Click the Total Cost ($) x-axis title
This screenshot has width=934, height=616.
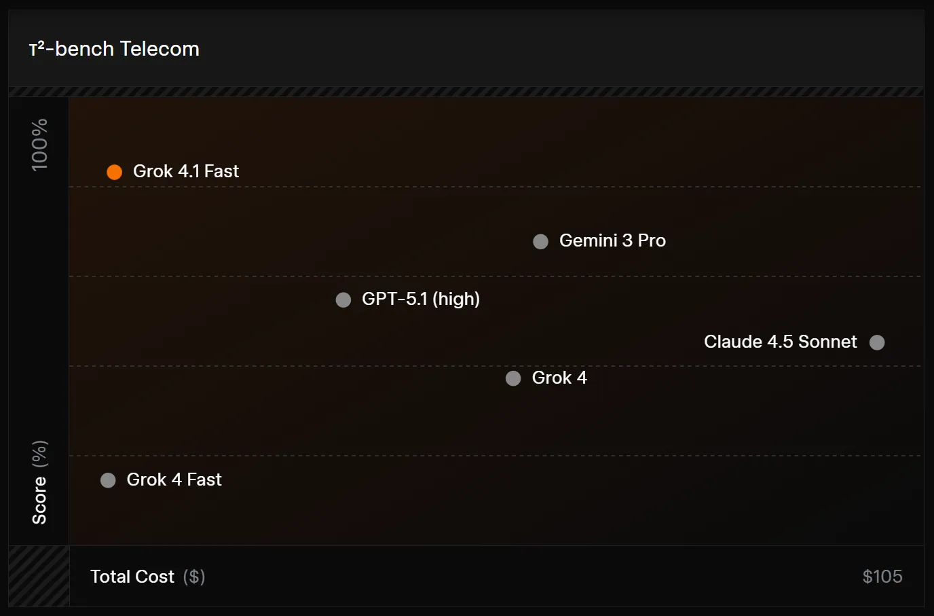click(x=147, y=577)
